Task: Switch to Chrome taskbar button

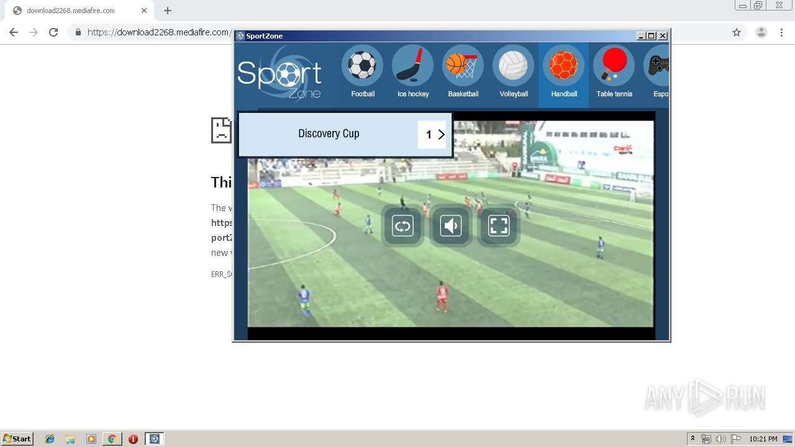Action: (112, 439)
